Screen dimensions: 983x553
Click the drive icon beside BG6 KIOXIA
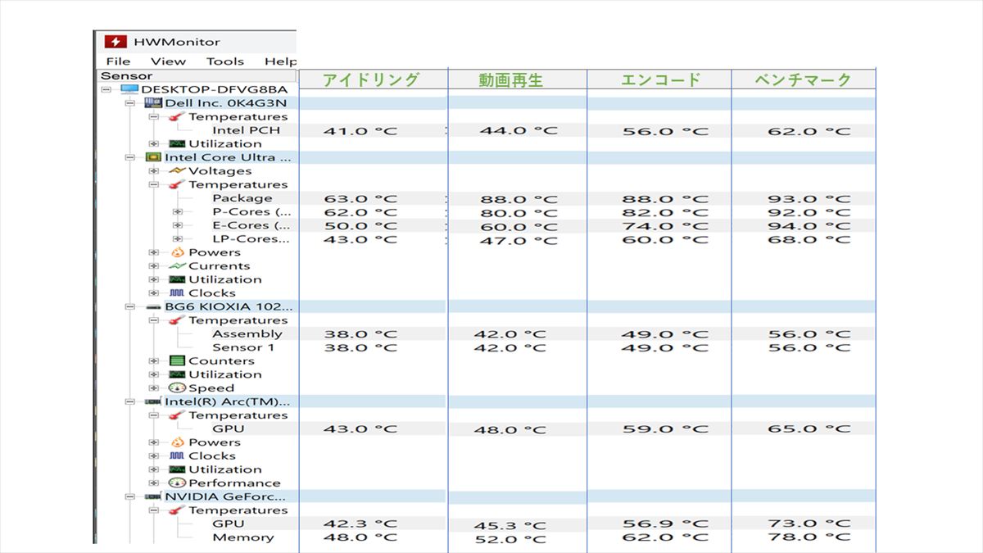153,306
